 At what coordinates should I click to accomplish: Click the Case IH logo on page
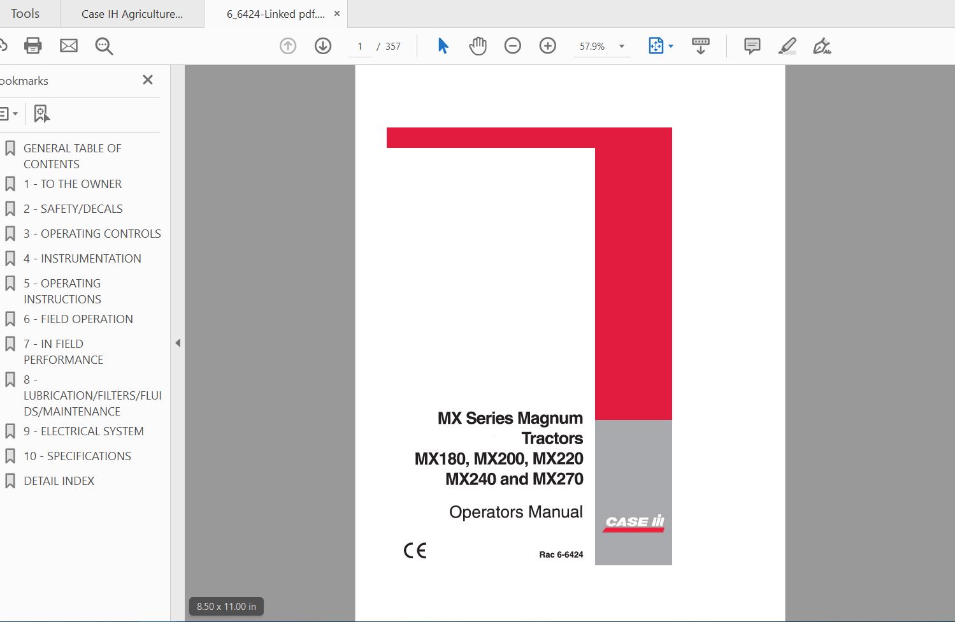pyautogui.click(x=634, y=523)
